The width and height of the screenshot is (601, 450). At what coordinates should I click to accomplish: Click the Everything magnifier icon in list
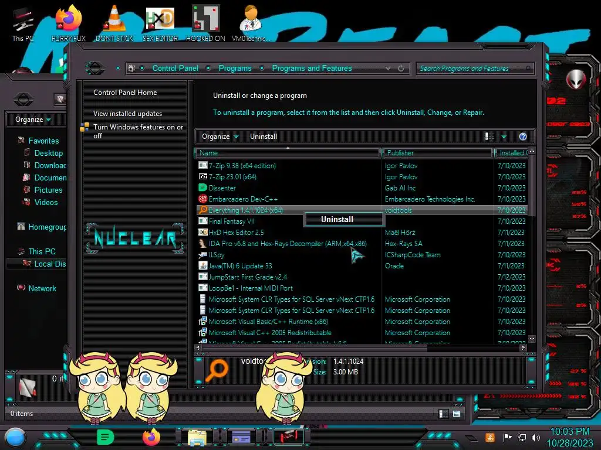tap(202, 210)
